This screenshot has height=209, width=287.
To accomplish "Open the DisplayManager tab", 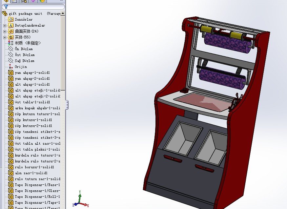I will (42, 1).
